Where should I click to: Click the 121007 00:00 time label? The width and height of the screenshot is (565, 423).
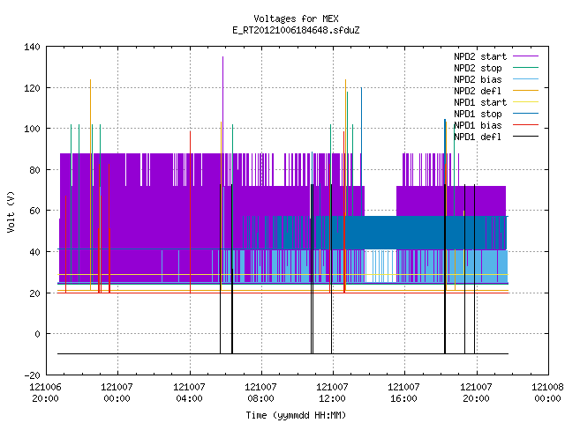pos(117,393)
